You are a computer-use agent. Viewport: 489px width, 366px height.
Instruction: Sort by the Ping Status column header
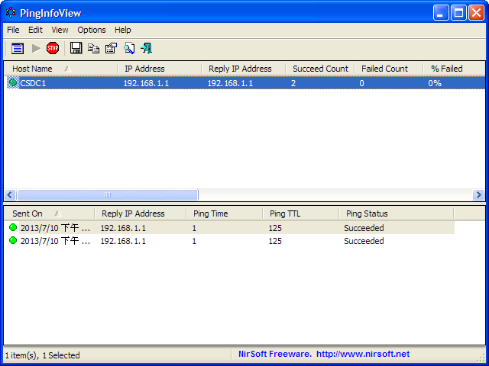pyautogui.click(x=397, y=213)
